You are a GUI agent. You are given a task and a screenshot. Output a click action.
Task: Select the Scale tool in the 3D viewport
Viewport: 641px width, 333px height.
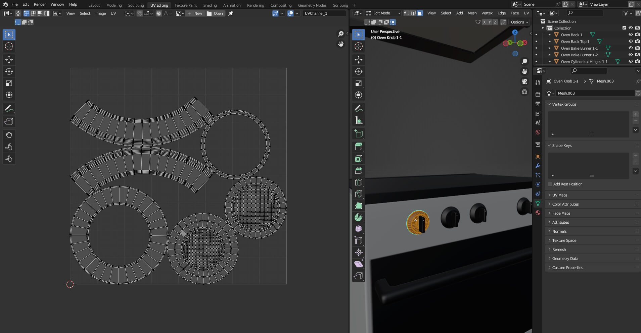pos(359,83)
